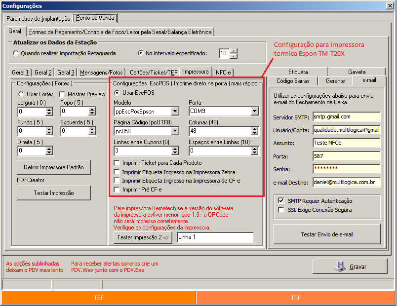This screenshot has width=397, height=306.
Task: Click the Servidor SMTP input field
Action: pos(346,117)
